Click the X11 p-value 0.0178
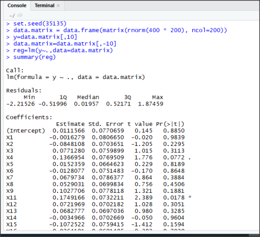This screenshot has width=260, height=237. pos(174,197)
